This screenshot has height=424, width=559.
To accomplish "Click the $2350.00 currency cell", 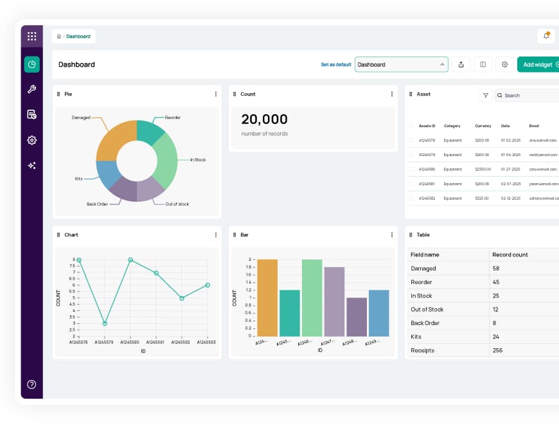I will click(x=483, y=169).
